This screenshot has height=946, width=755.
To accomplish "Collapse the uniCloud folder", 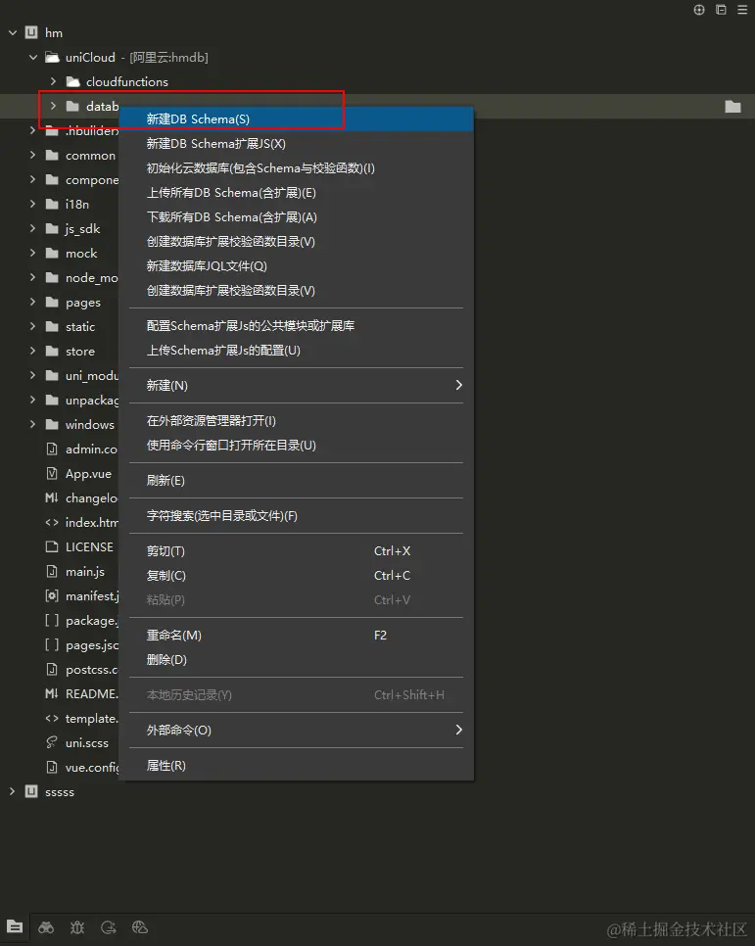I will point(33,58).
